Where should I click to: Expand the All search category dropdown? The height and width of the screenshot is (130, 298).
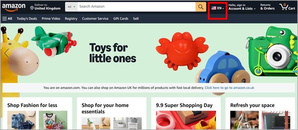click(71, 7)
